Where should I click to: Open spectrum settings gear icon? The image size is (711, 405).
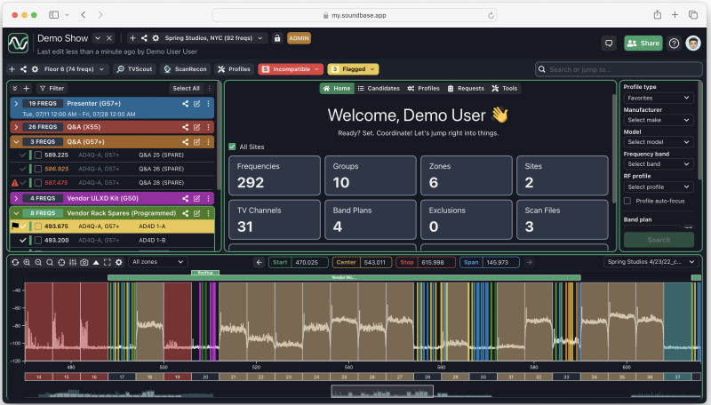click(119, 262)
